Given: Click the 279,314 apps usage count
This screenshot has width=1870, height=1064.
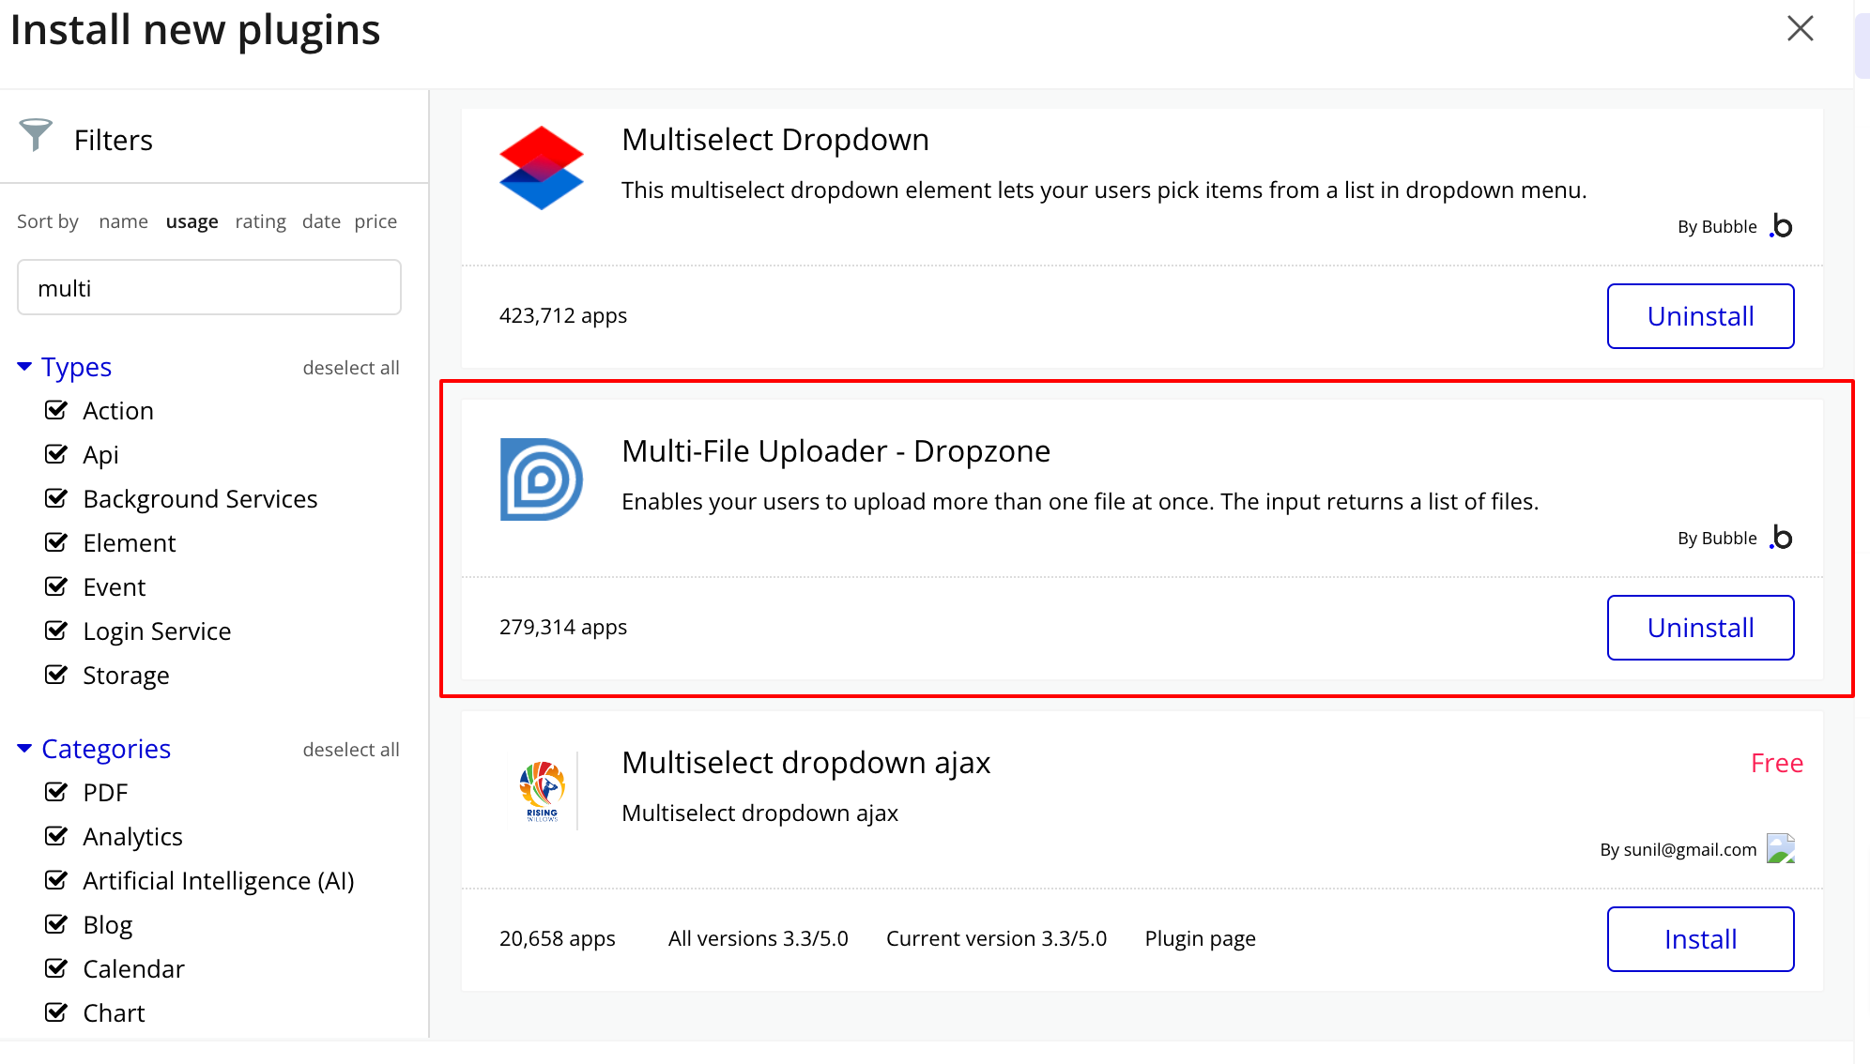Looking at the screenshot, I should pos(563,628).
